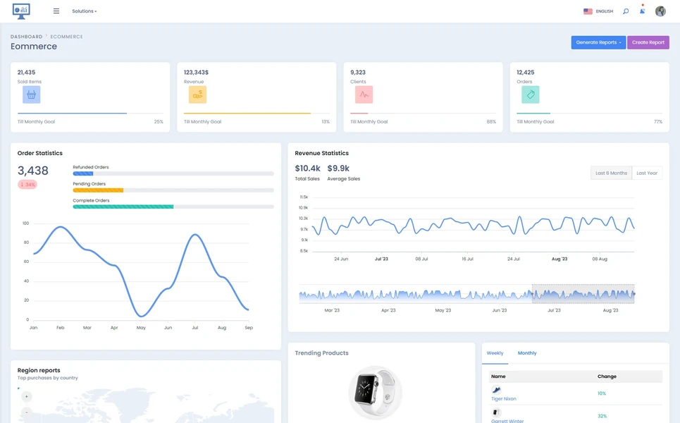Click the user profile avatar
Image resolution: width=680 pixels, height=423 pixels.
tap(660, 11)
